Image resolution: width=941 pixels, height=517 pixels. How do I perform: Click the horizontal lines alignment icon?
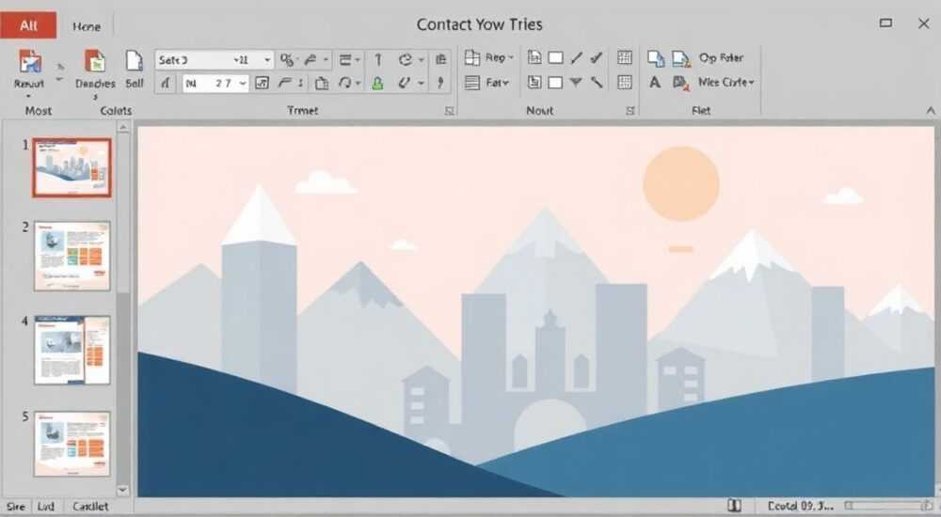pos(345,59)
